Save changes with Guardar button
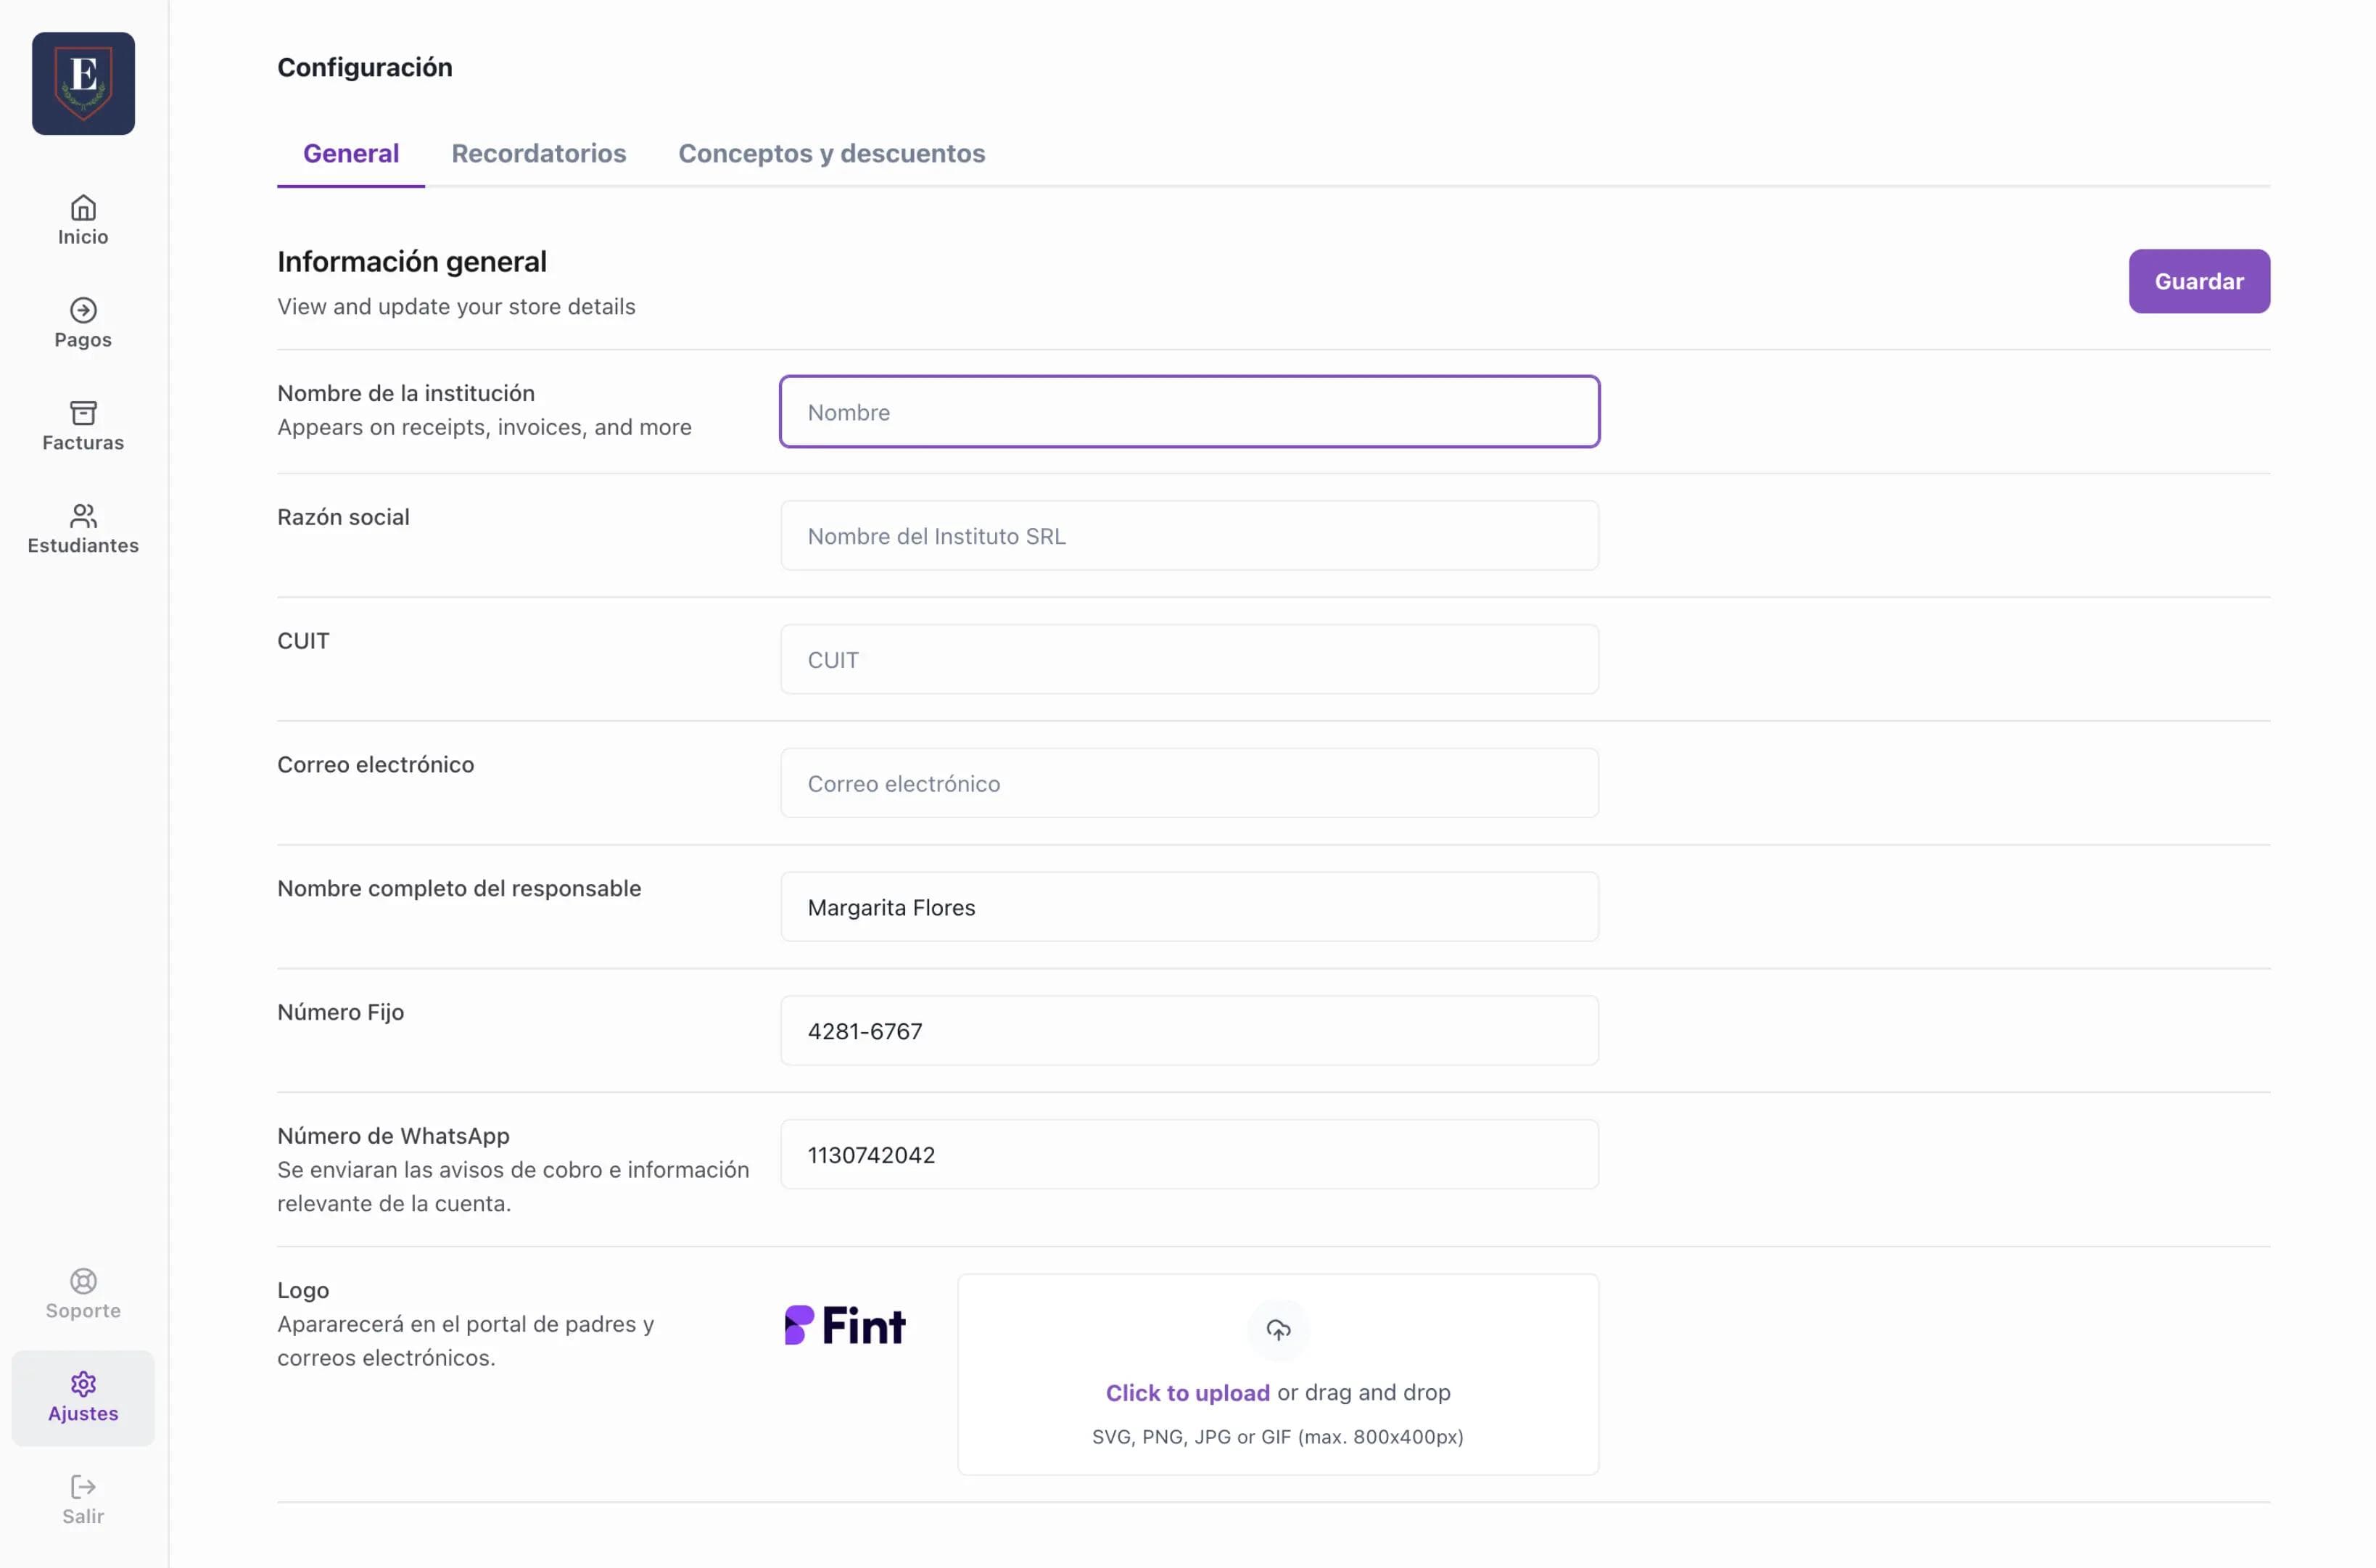The image size is (2376, 1568). click(2199, 281)
